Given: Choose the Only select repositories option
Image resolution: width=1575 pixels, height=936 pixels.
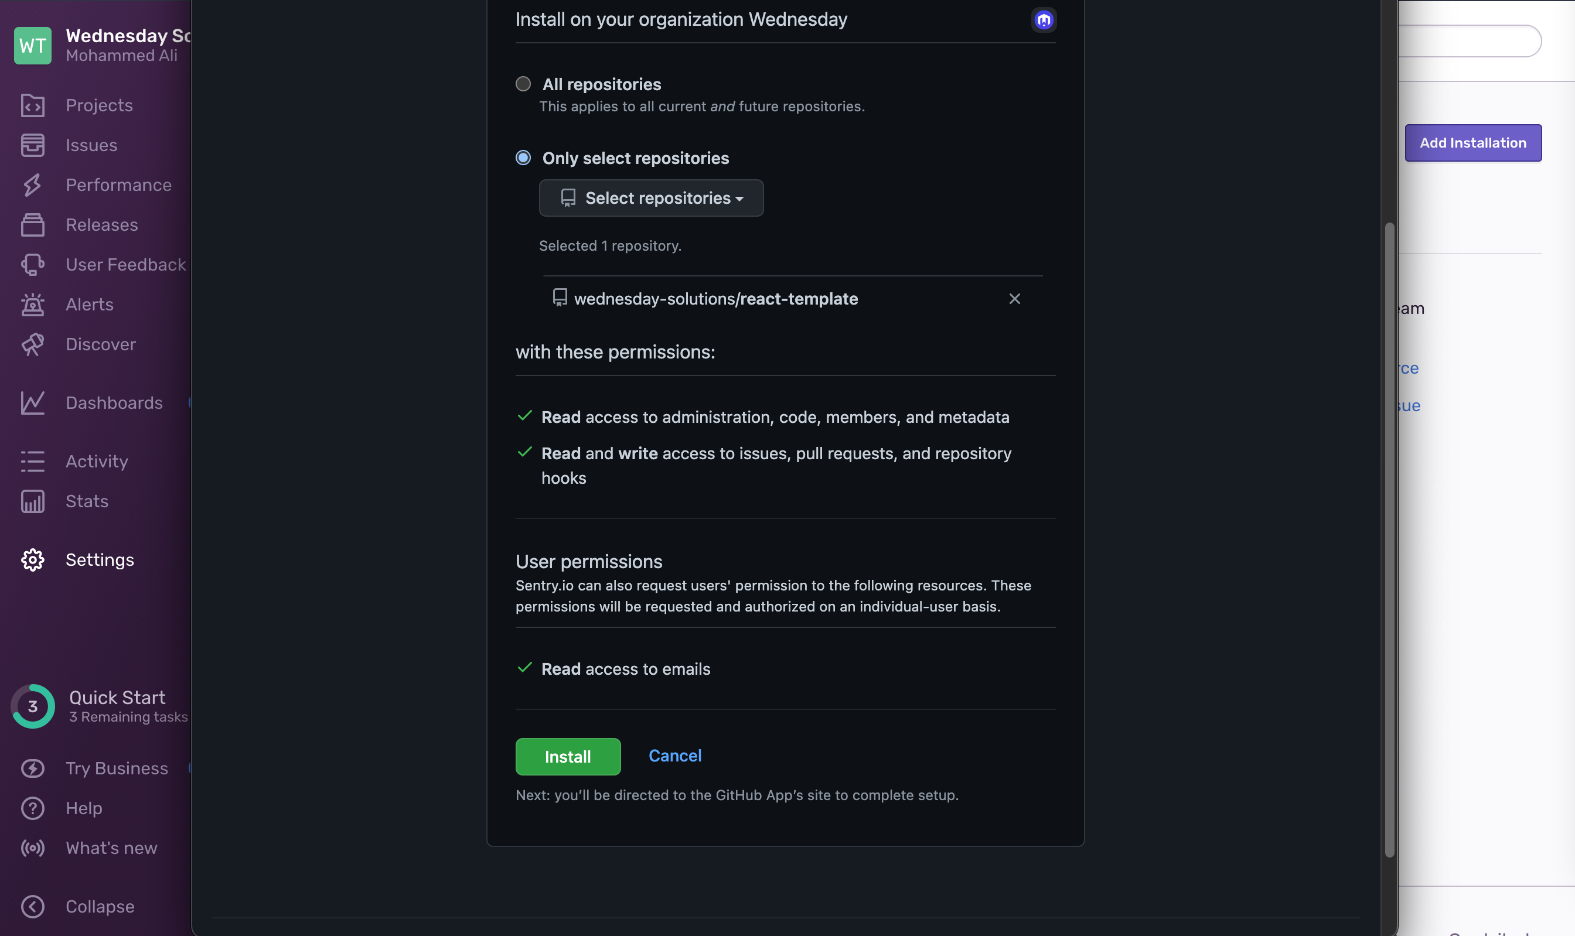Looking at the screenshot, I should click(x=523, y=158).
